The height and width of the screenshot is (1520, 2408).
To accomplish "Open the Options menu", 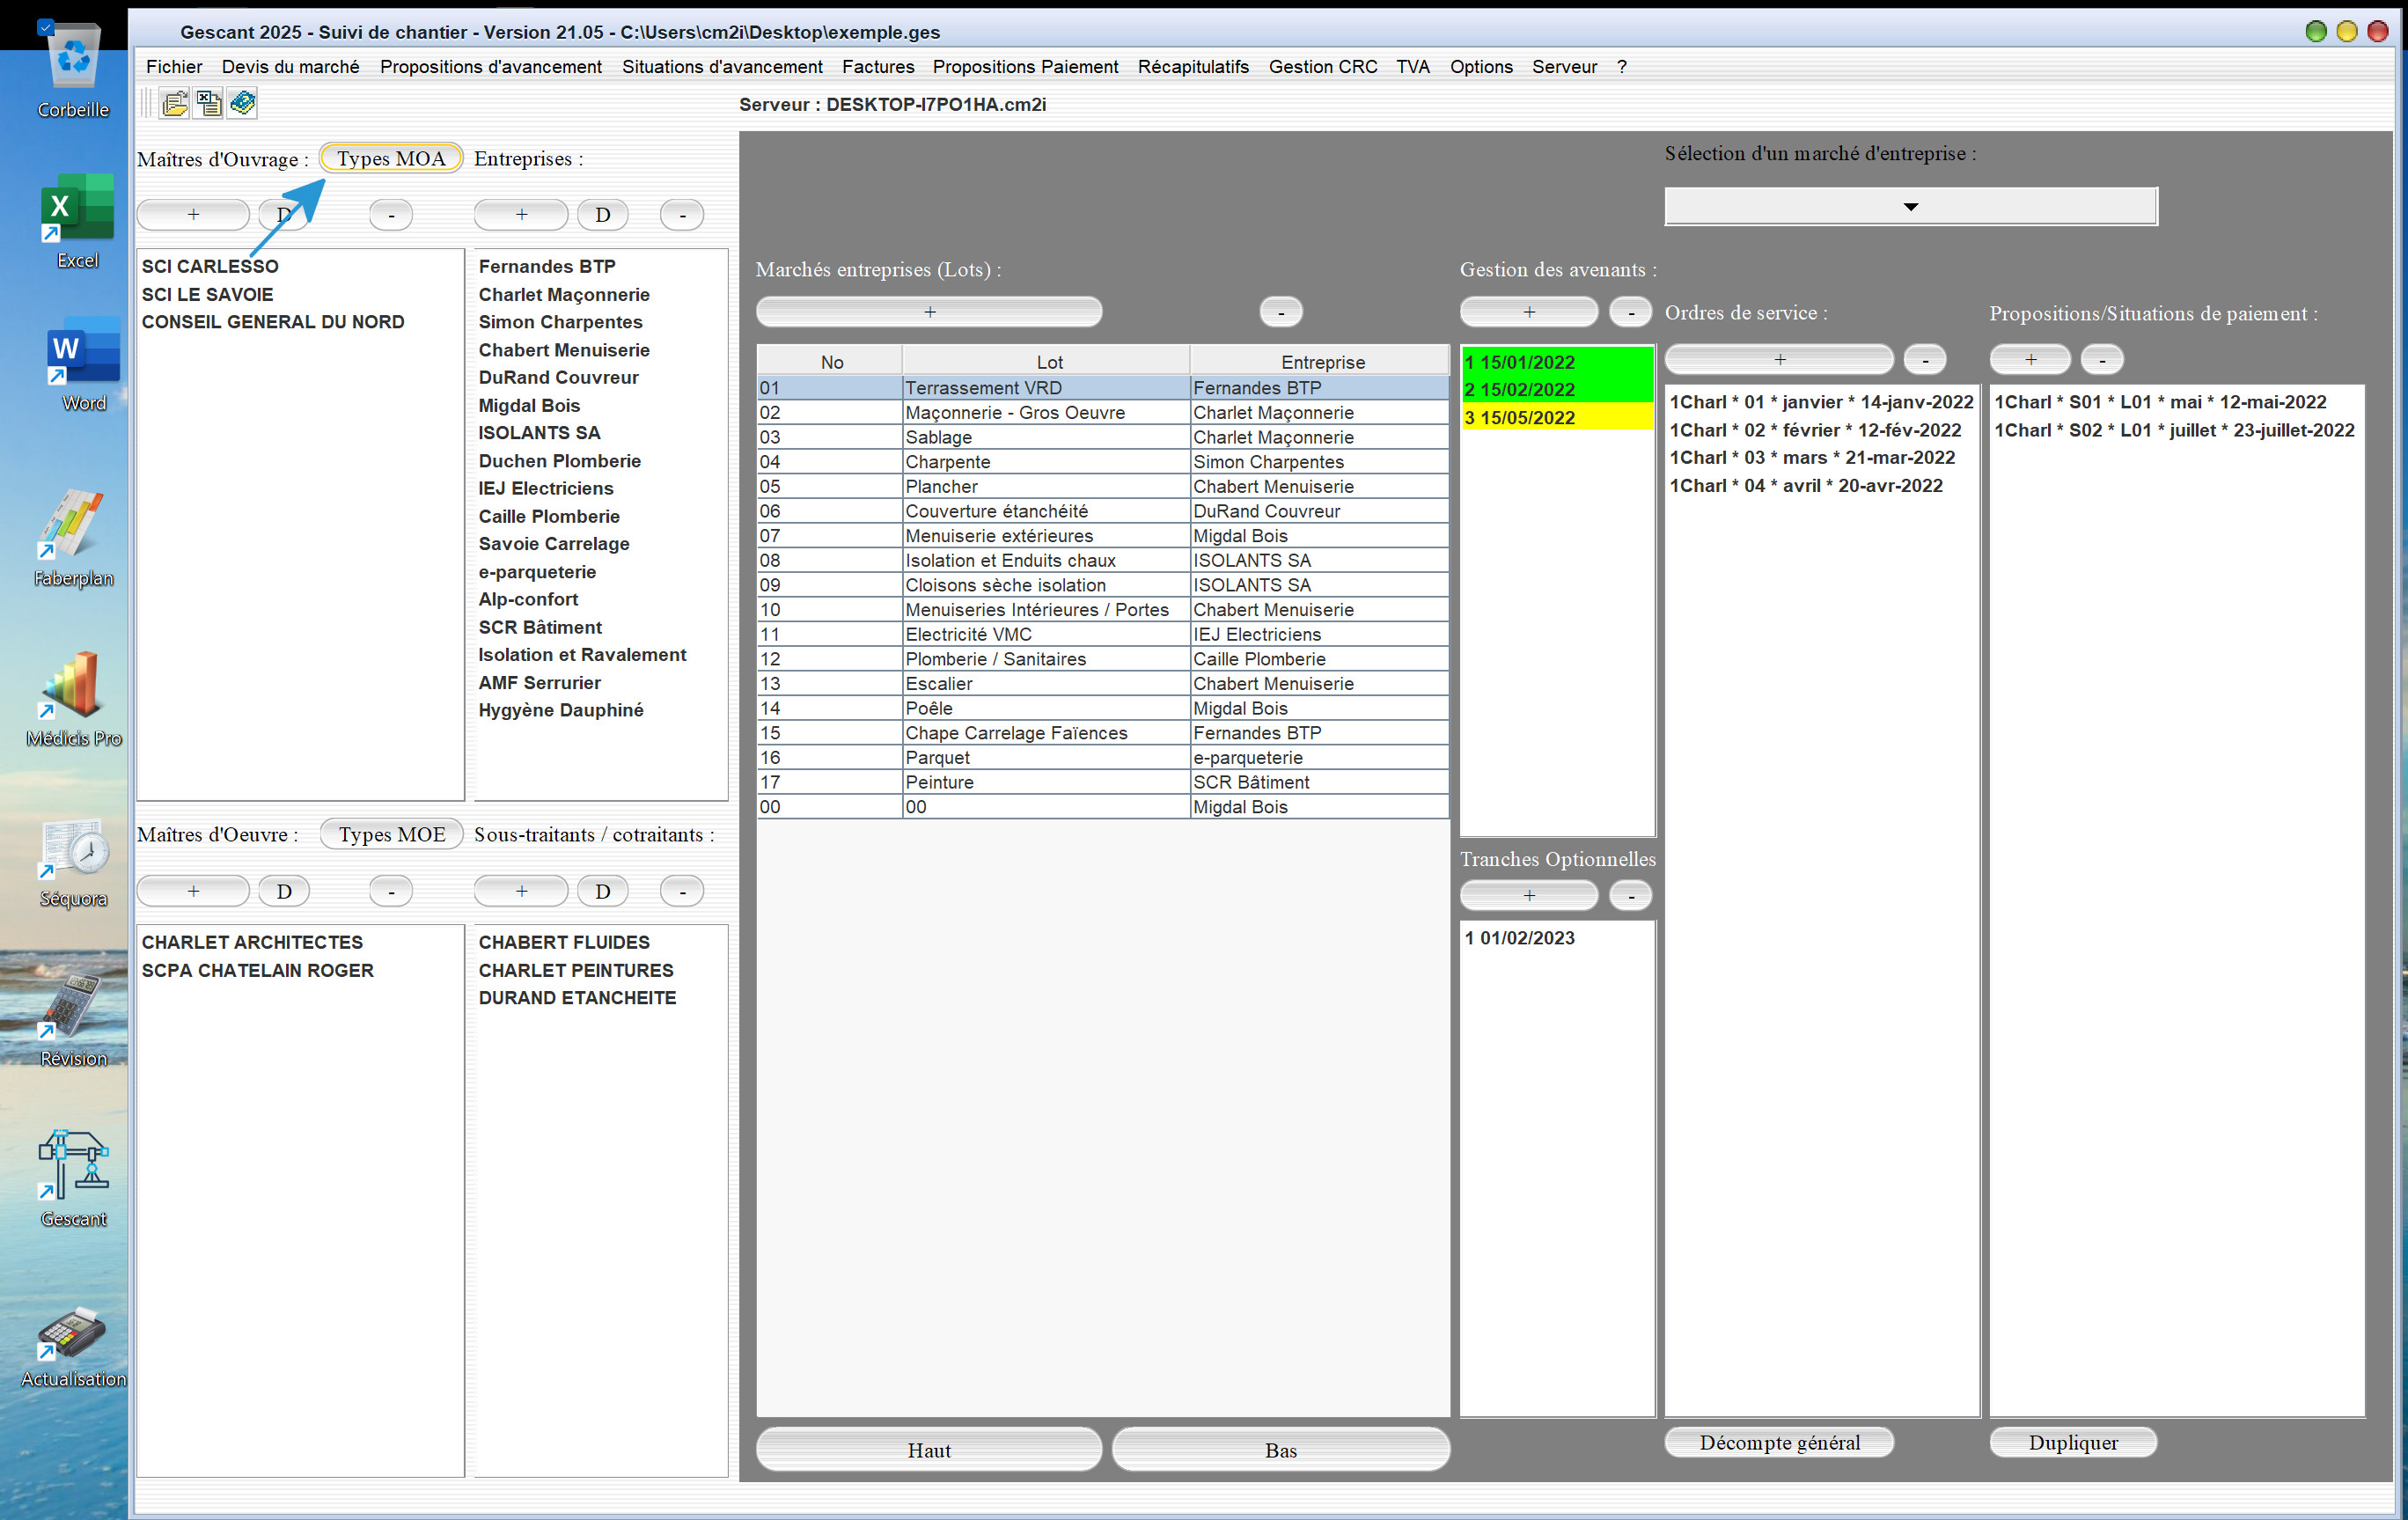I will pos(1481,67).
